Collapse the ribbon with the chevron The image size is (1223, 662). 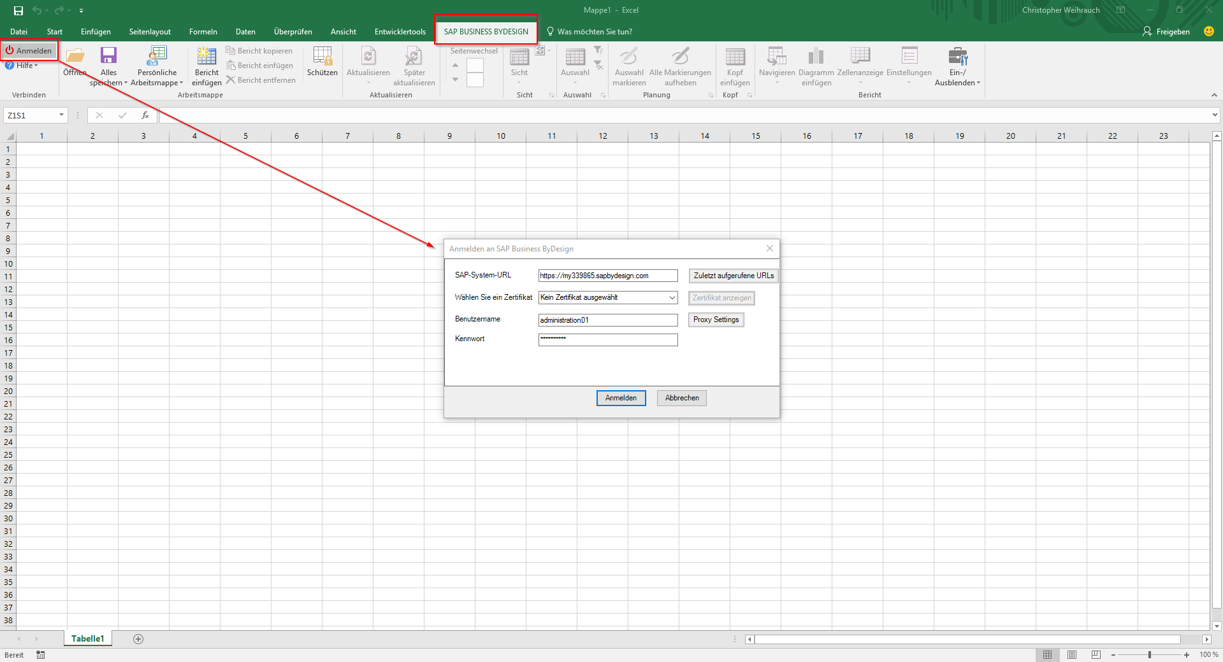click(1214, 95)
